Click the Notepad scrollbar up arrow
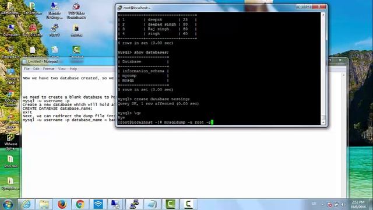The image size is (373, 210). pyautogui.click(x=343, y=75)
